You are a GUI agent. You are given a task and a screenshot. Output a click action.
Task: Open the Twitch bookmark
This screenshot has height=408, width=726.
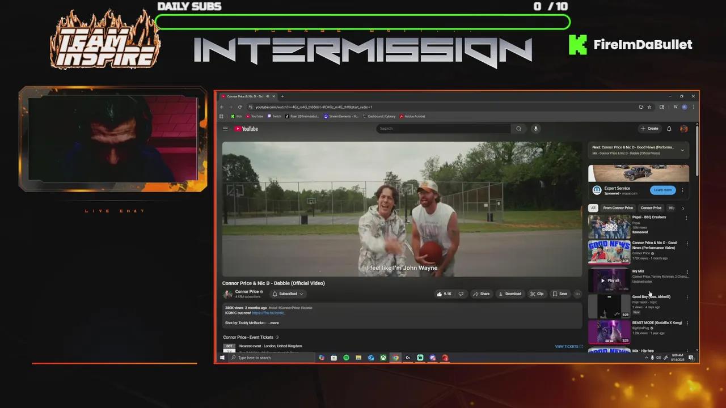click(x=274, y=116)
